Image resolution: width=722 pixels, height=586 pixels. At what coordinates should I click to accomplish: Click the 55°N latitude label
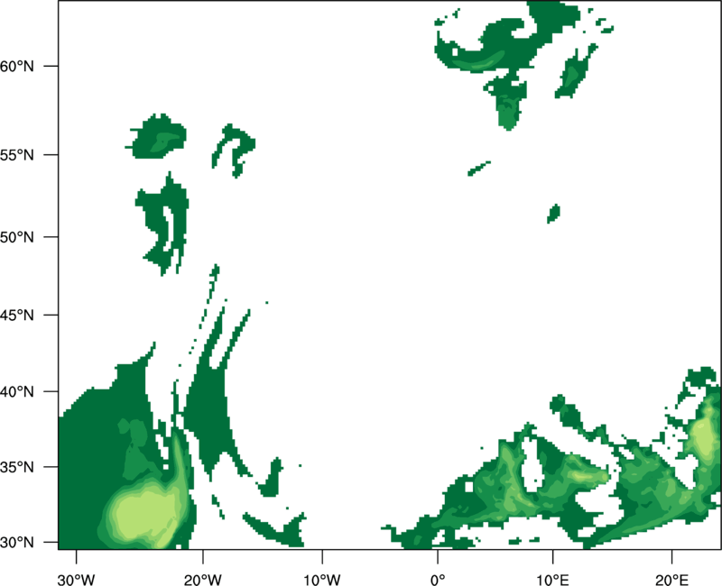pyautogui.click(x=16, y=155)
